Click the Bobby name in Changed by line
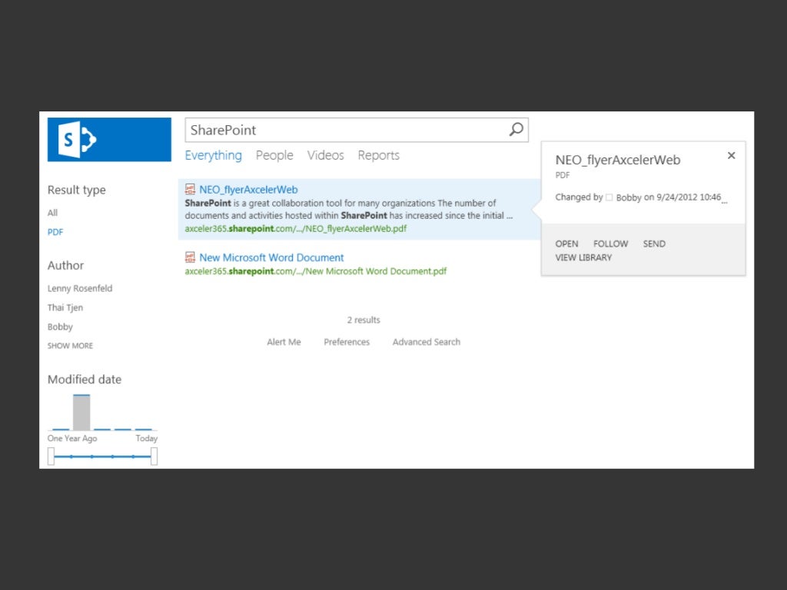Screen dimensions: 787x590 [x=629, y=197]
